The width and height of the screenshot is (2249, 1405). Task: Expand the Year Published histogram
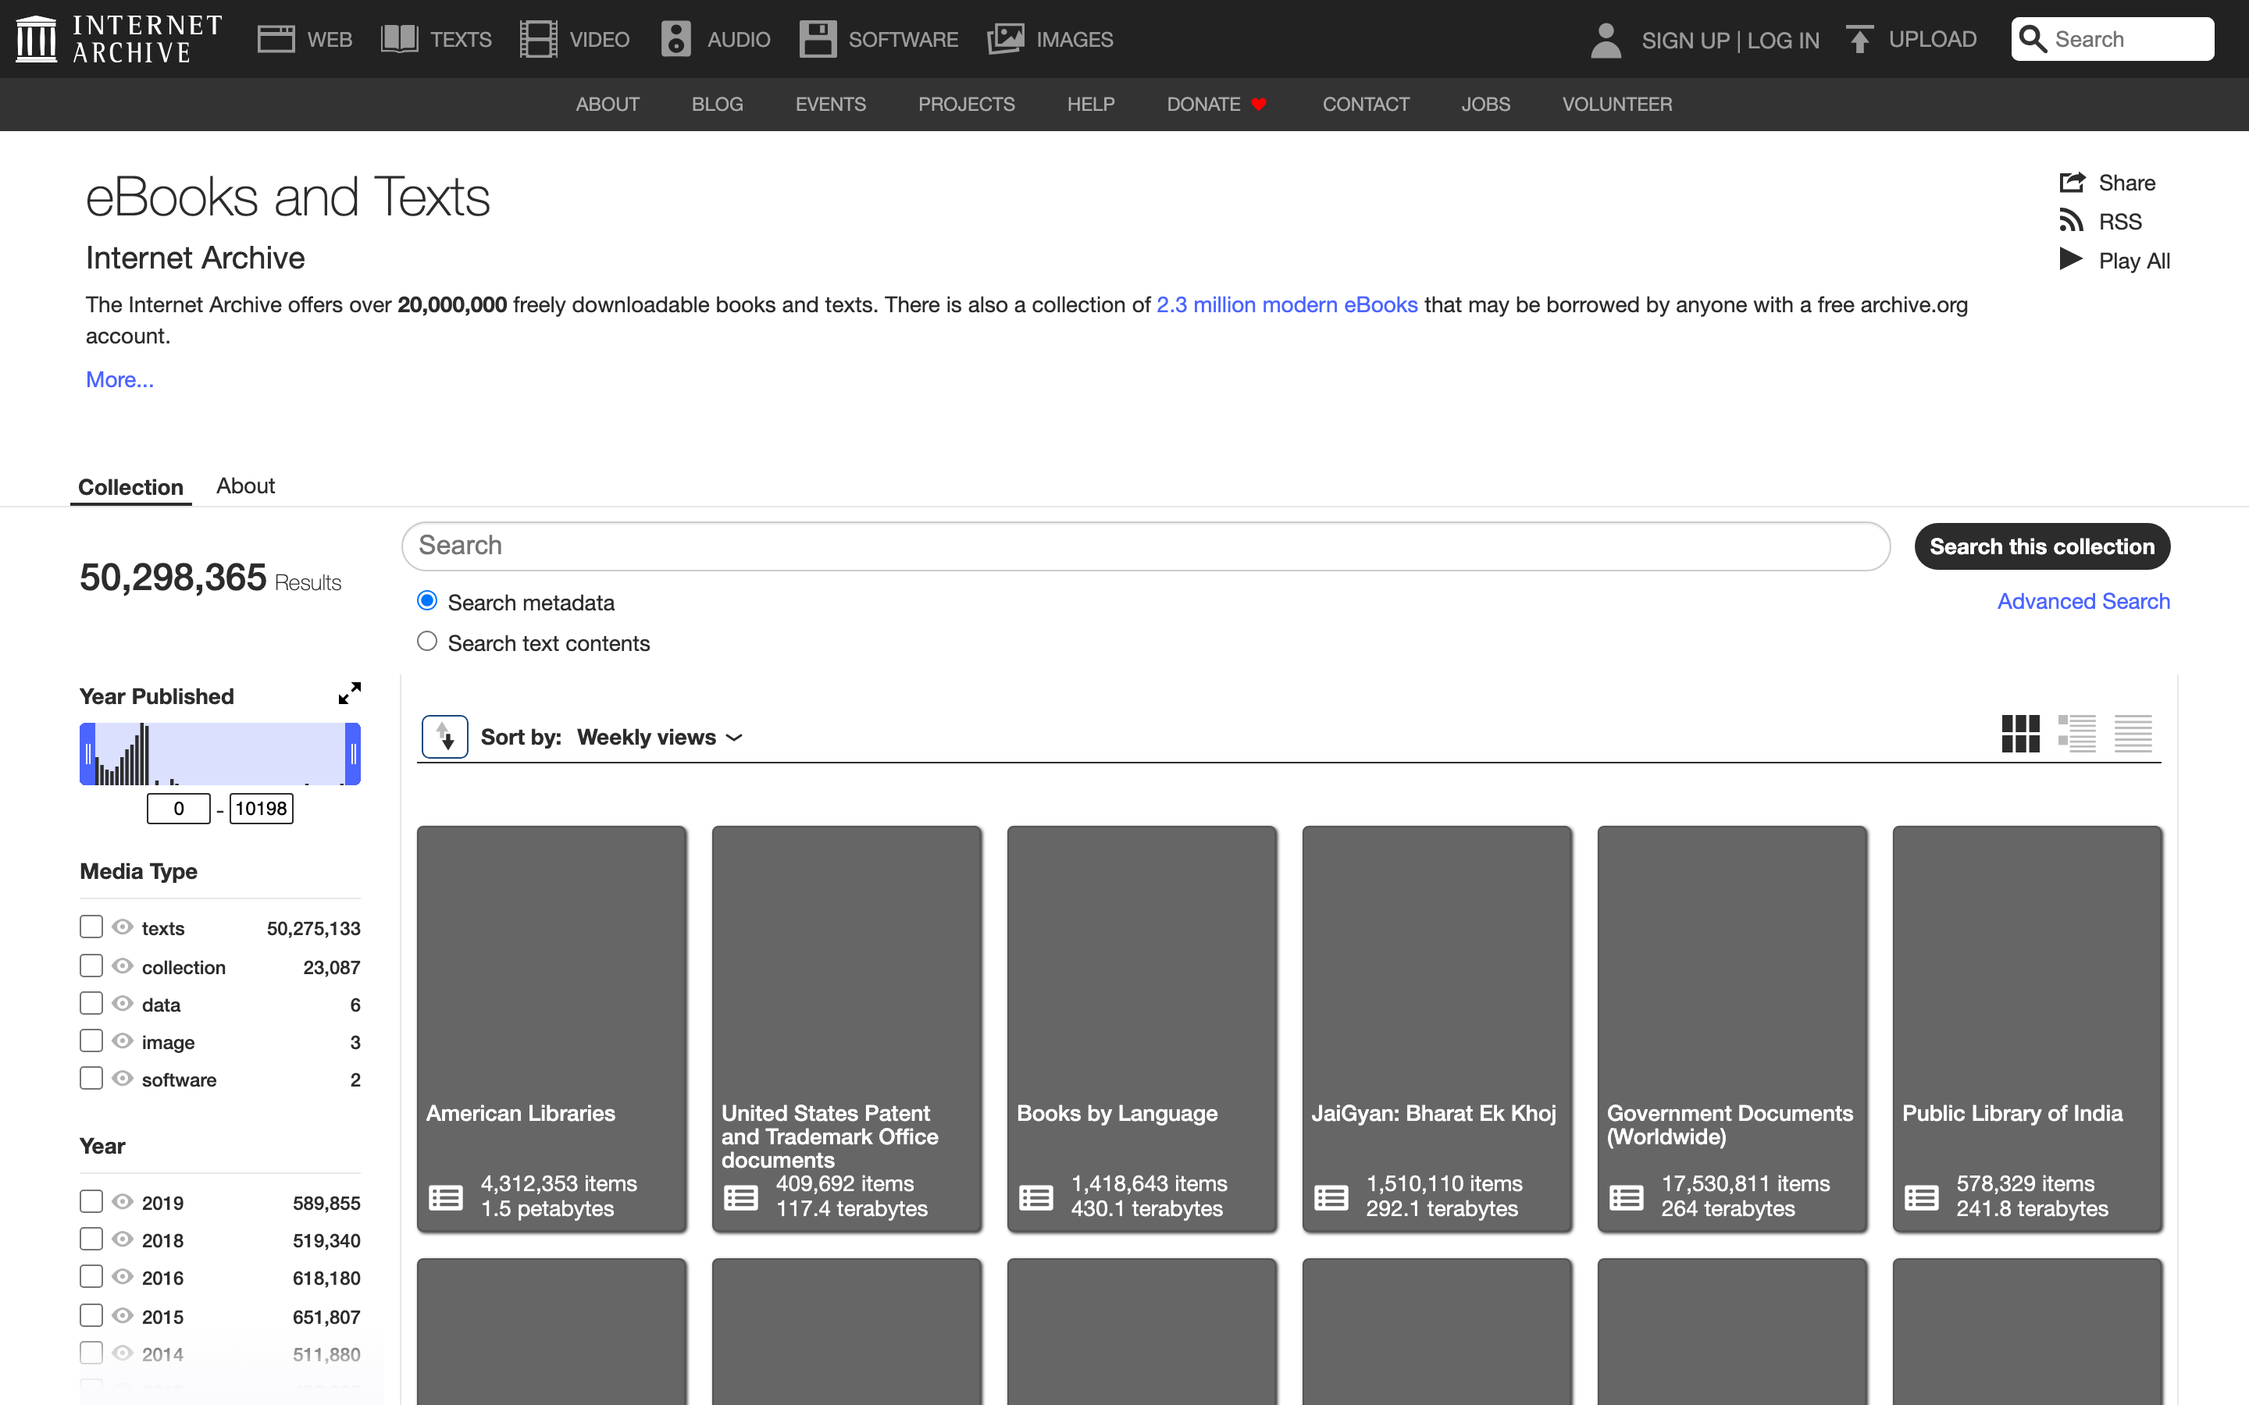(349, 693)
